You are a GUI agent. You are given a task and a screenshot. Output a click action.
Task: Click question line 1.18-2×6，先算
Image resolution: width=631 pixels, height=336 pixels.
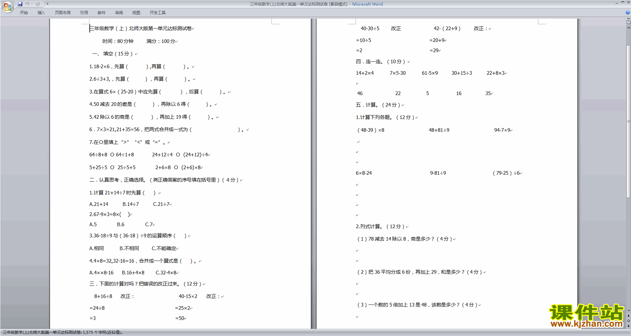coord(106,67)
